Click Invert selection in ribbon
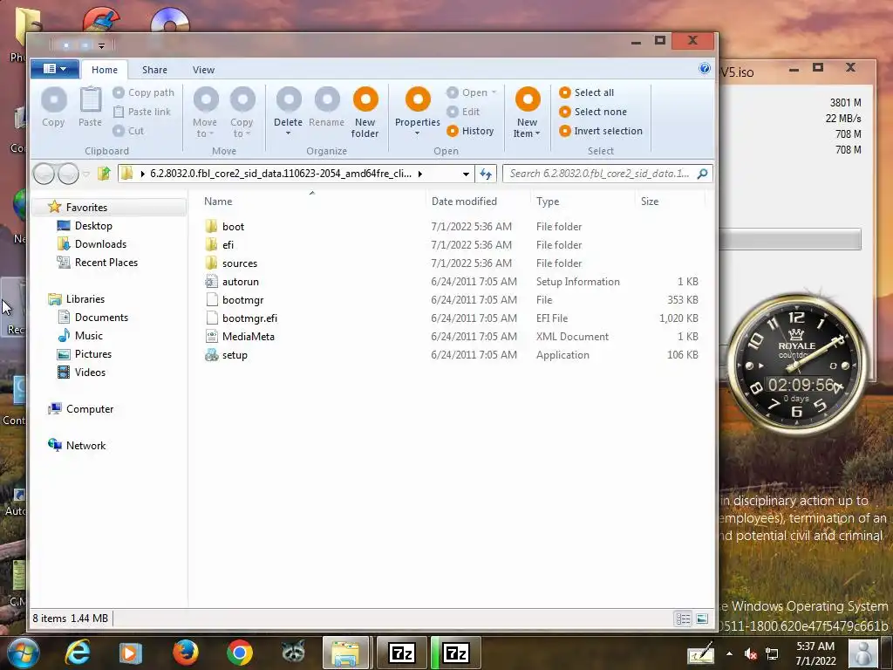 601,131
